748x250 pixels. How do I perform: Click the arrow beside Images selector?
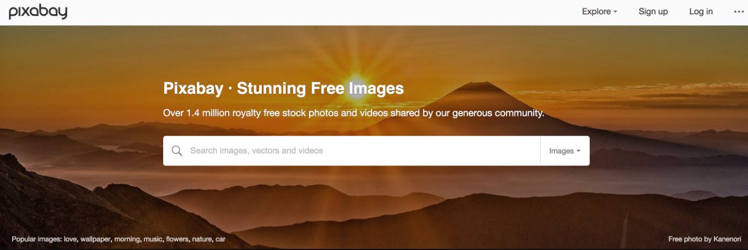579,151
